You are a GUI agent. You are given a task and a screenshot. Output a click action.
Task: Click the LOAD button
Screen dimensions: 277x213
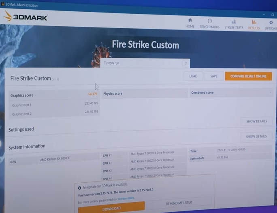click(193, 76)
